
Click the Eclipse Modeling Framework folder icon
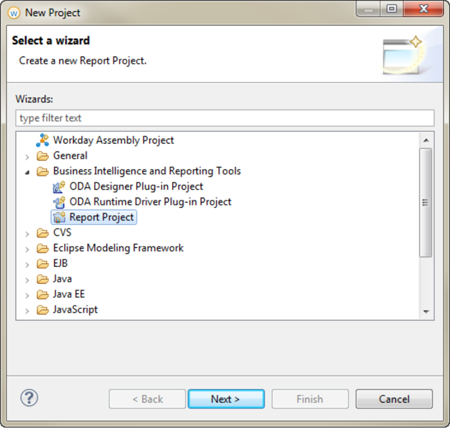point(43,248)
